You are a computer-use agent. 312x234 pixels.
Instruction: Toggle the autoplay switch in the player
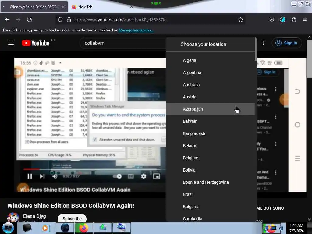(117, 176)
